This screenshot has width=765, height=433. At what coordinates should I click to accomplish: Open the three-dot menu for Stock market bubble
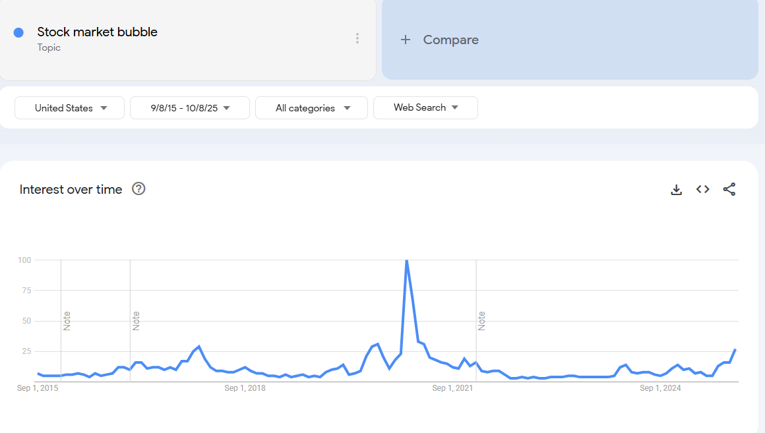coord(357,38)
